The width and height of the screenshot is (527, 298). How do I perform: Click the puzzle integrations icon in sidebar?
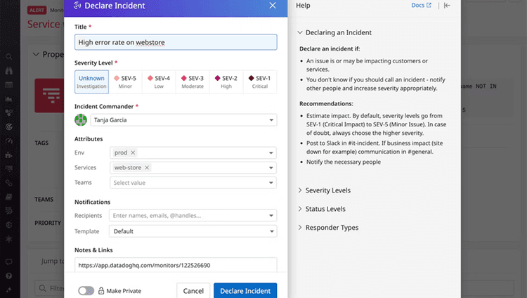pos(9,155)
